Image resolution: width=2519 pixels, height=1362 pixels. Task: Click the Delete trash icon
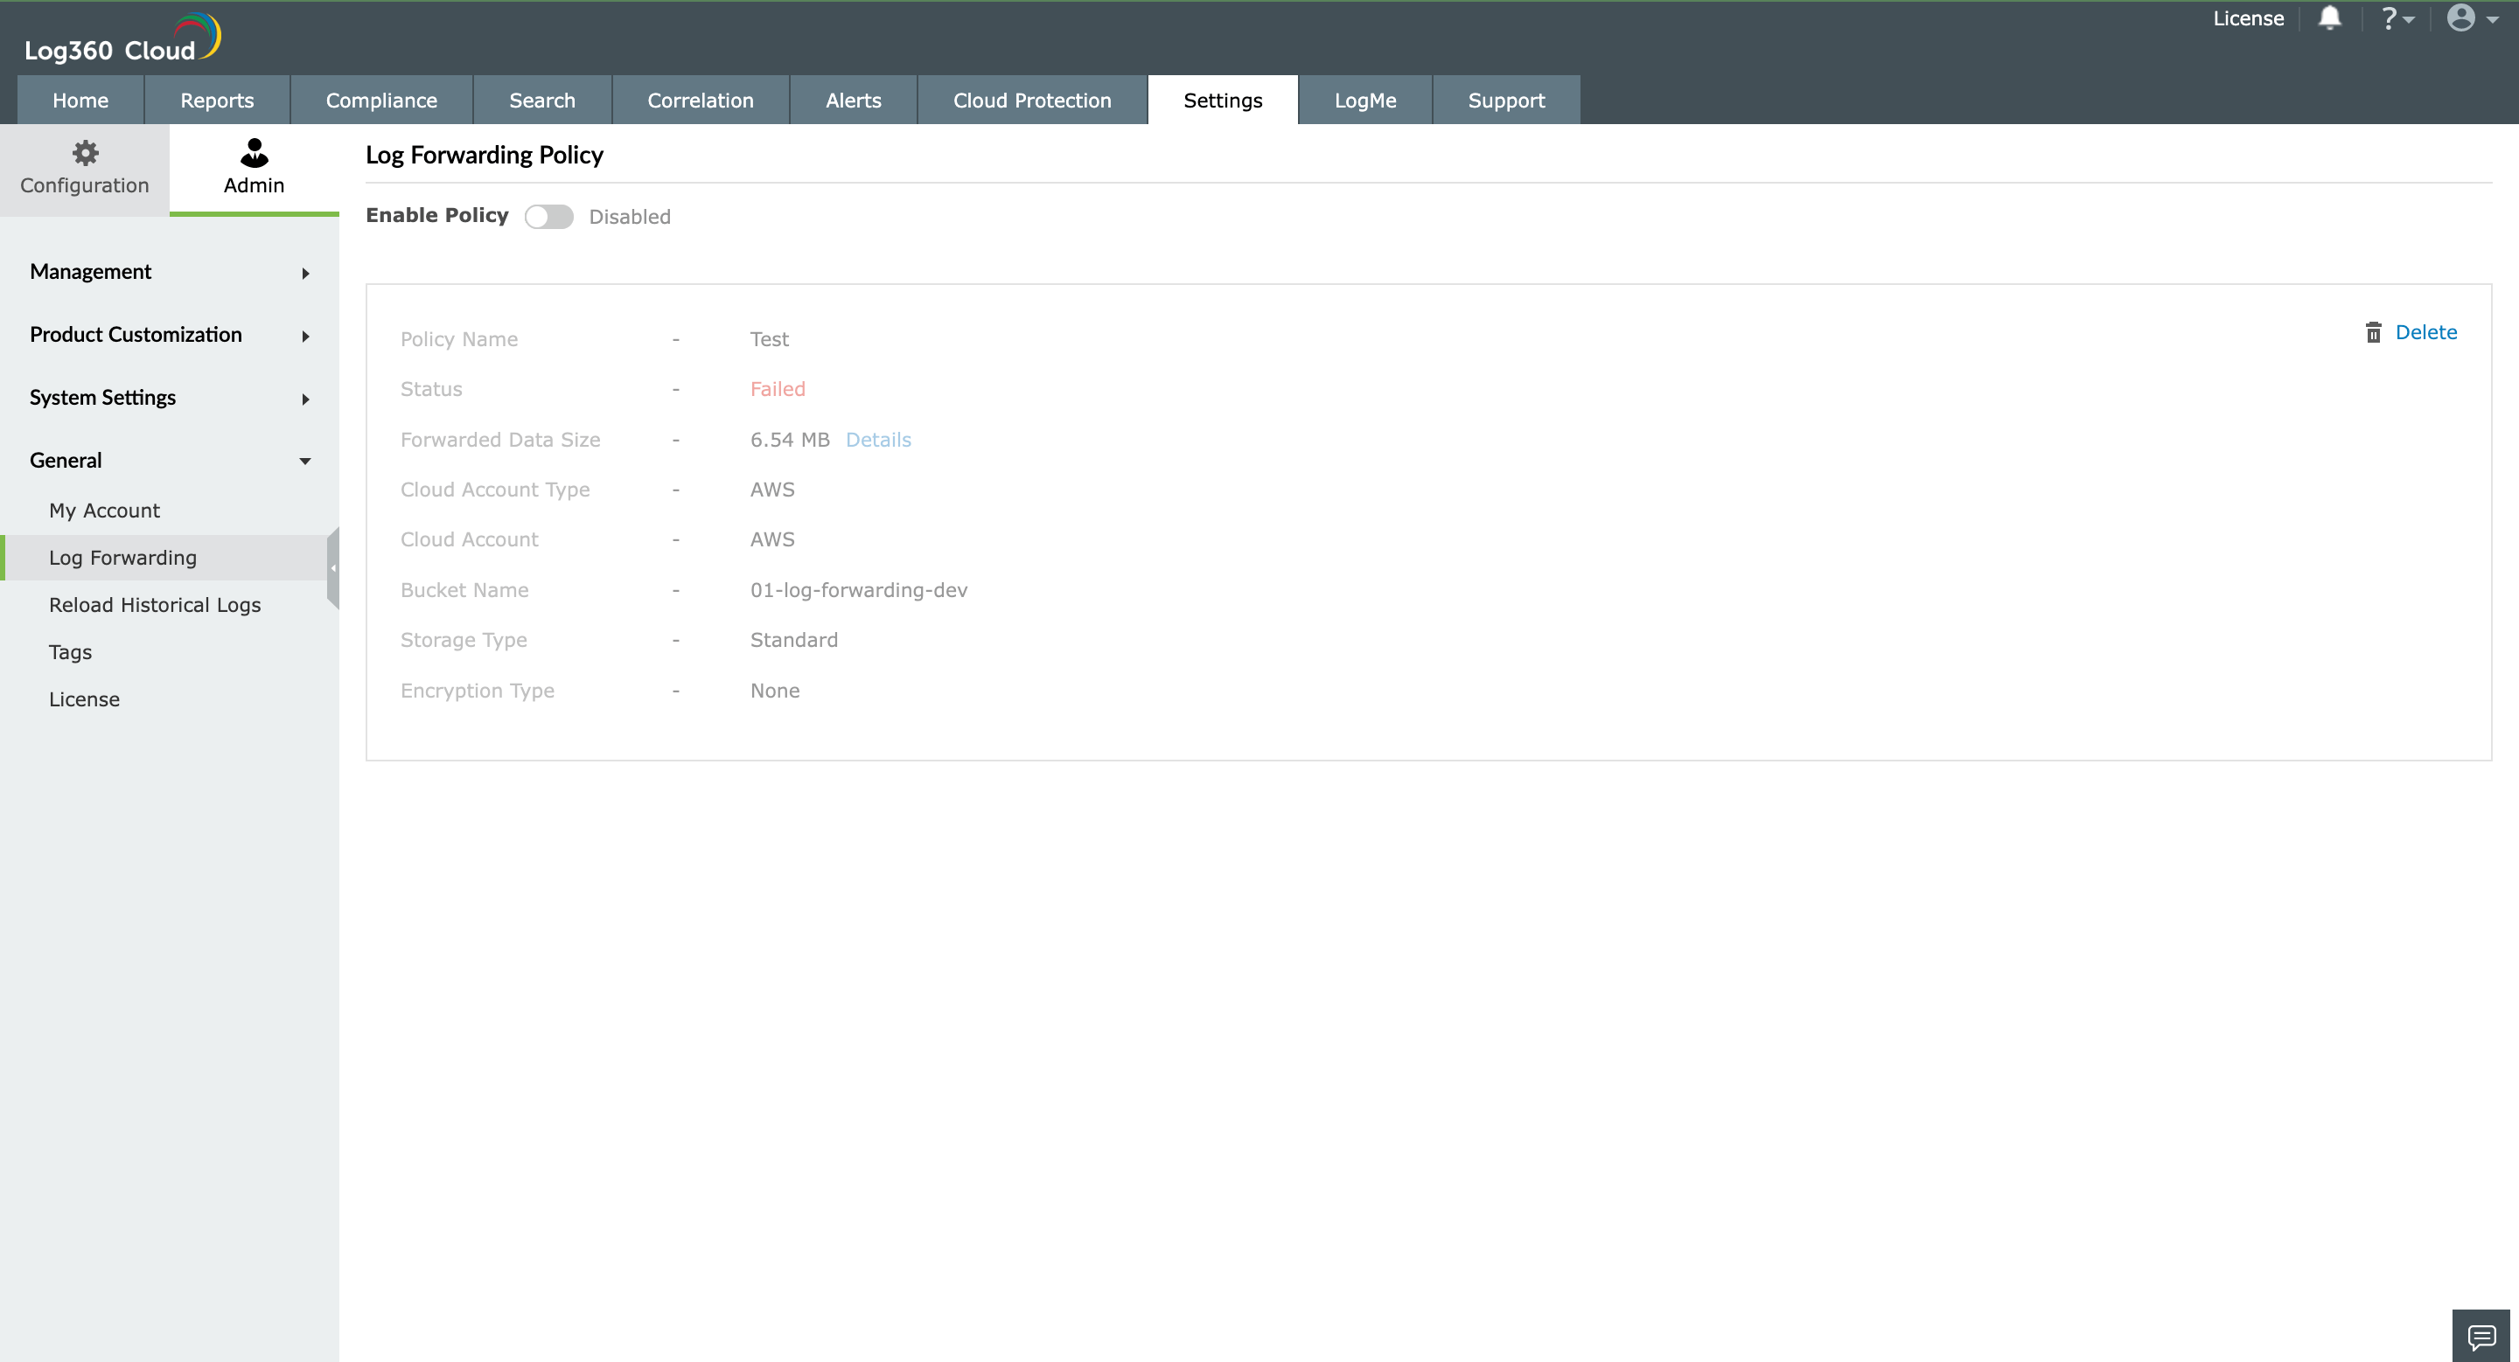[2373, 333]
